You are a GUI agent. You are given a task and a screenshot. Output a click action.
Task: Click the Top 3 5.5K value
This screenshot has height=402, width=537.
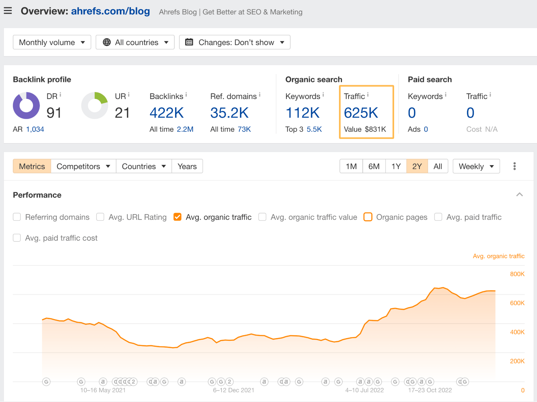(x=314, y=129)
